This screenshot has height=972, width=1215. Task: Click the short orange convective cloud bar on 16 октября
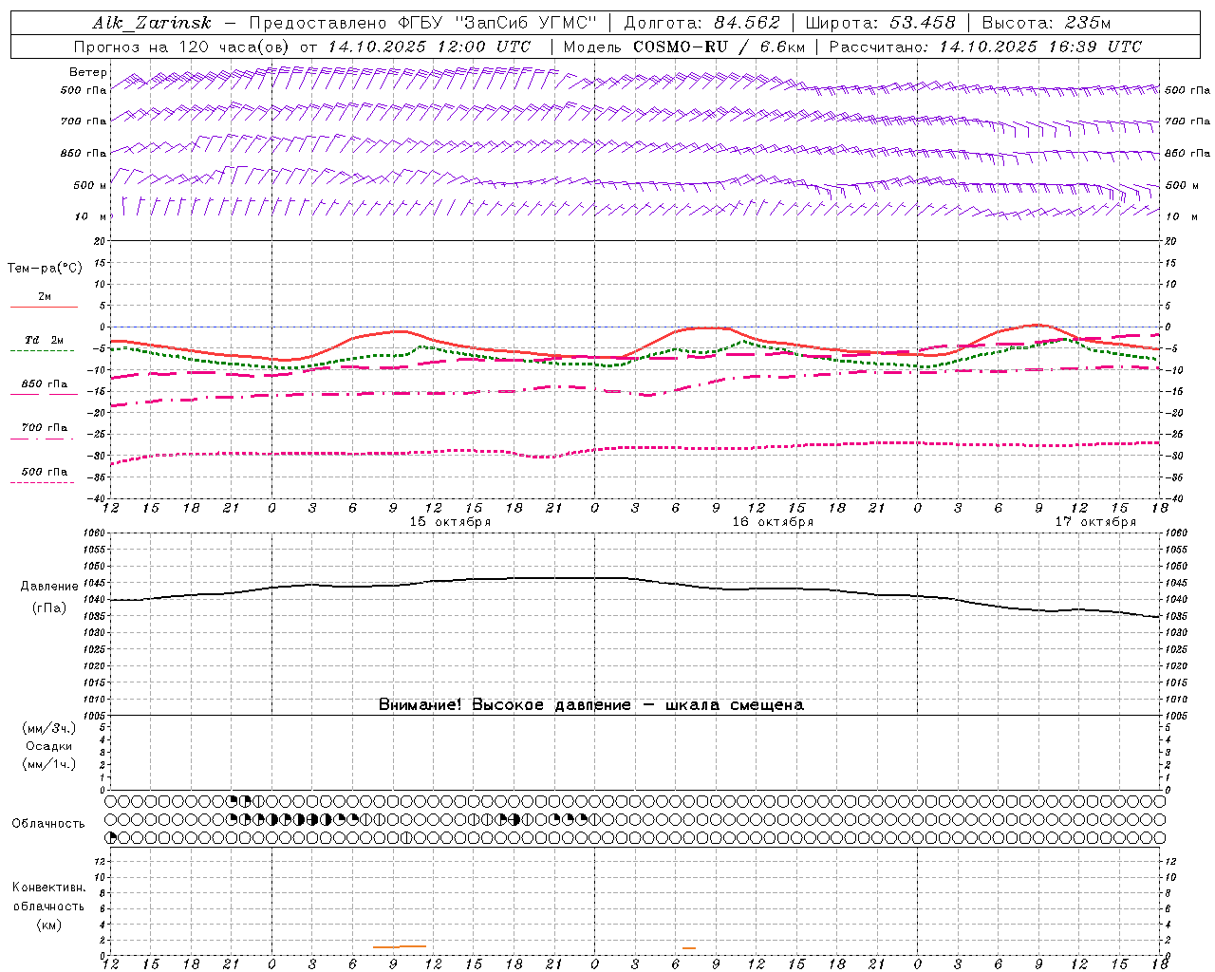point(689,947)
